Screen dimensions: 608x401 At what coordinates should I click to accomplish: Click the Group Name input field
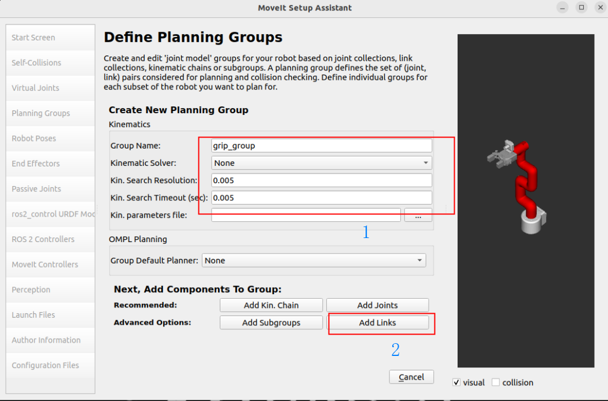322,146
